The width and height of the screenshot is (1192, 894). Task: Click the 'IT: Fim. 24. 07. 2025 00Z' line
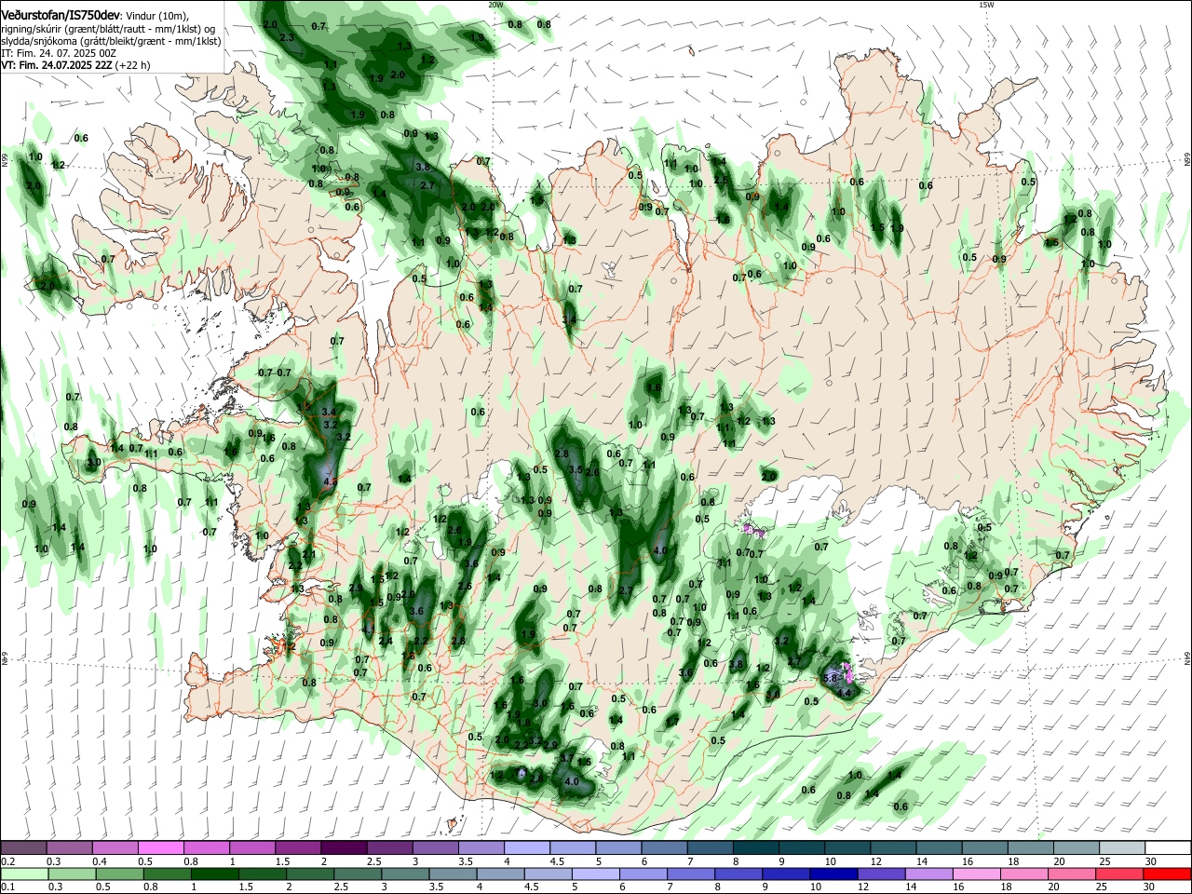pos(58,54)
